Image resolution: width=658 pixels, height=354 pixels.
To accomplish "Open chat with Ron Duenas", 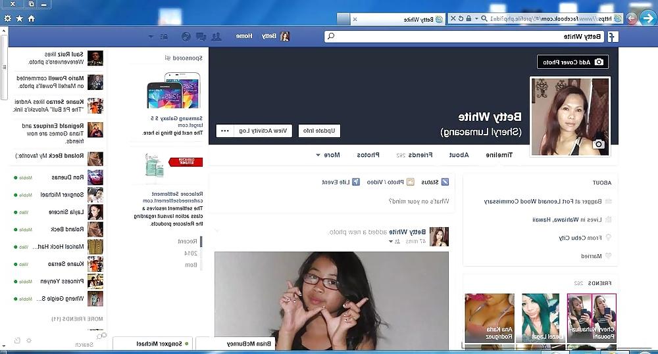I will pyautogui.click(x=58, y=177).
